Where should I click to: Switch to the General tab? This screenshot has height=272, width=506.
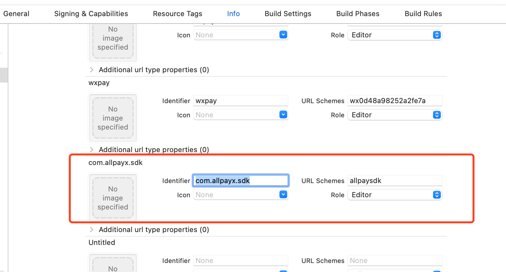16,14
